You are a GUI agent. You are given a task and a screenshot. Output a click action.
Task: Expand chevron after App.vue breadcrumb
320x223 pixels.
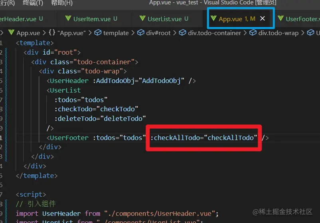(x=44, y=33)
